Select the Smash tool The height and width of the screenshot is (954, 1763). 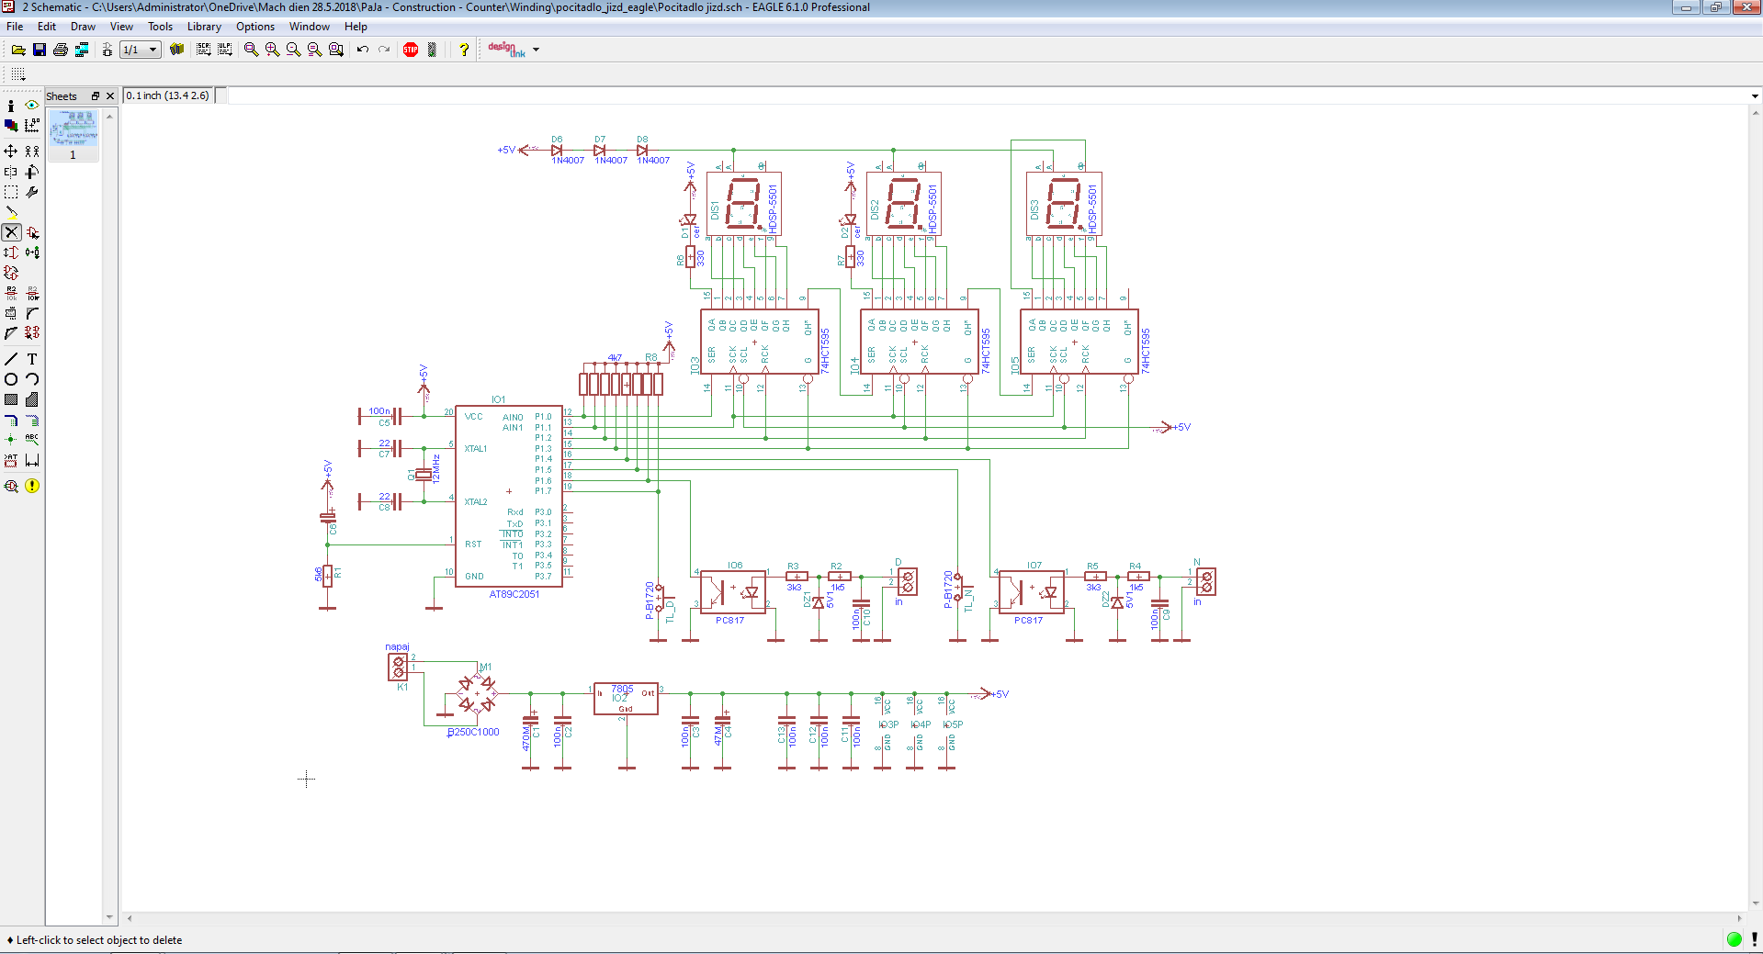tap(11, 313)
